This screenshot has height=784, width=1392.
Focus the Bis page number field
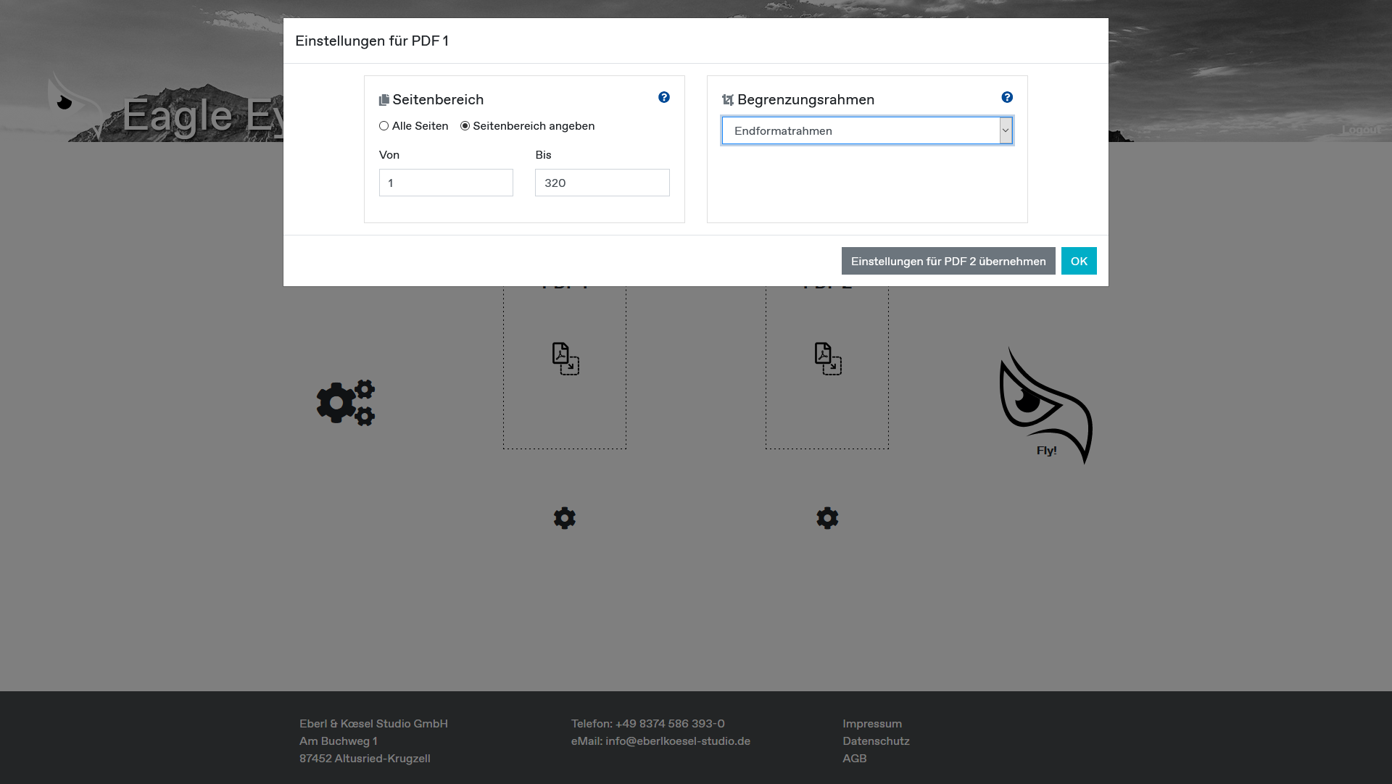click(602, 183)
